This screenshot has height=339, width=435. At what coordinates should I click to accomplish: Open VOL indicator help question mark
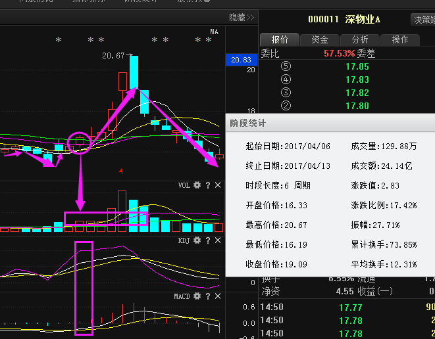point(208,185)
